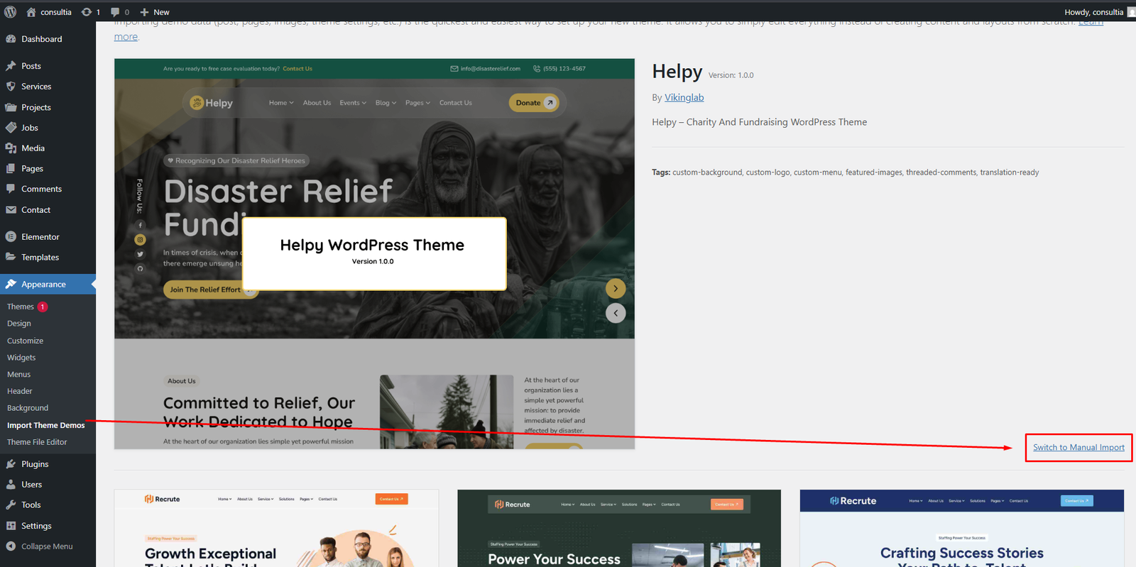Screen dimensions: 1136x567
Task: Click the slider previous arrow in preview
Action: 616,313
